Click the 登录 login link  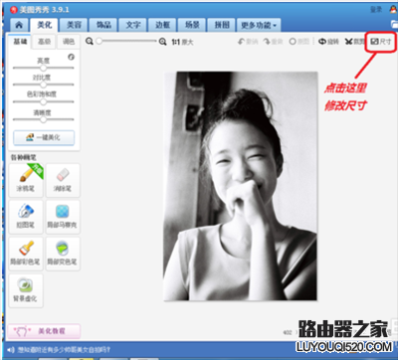coord(376,10)
